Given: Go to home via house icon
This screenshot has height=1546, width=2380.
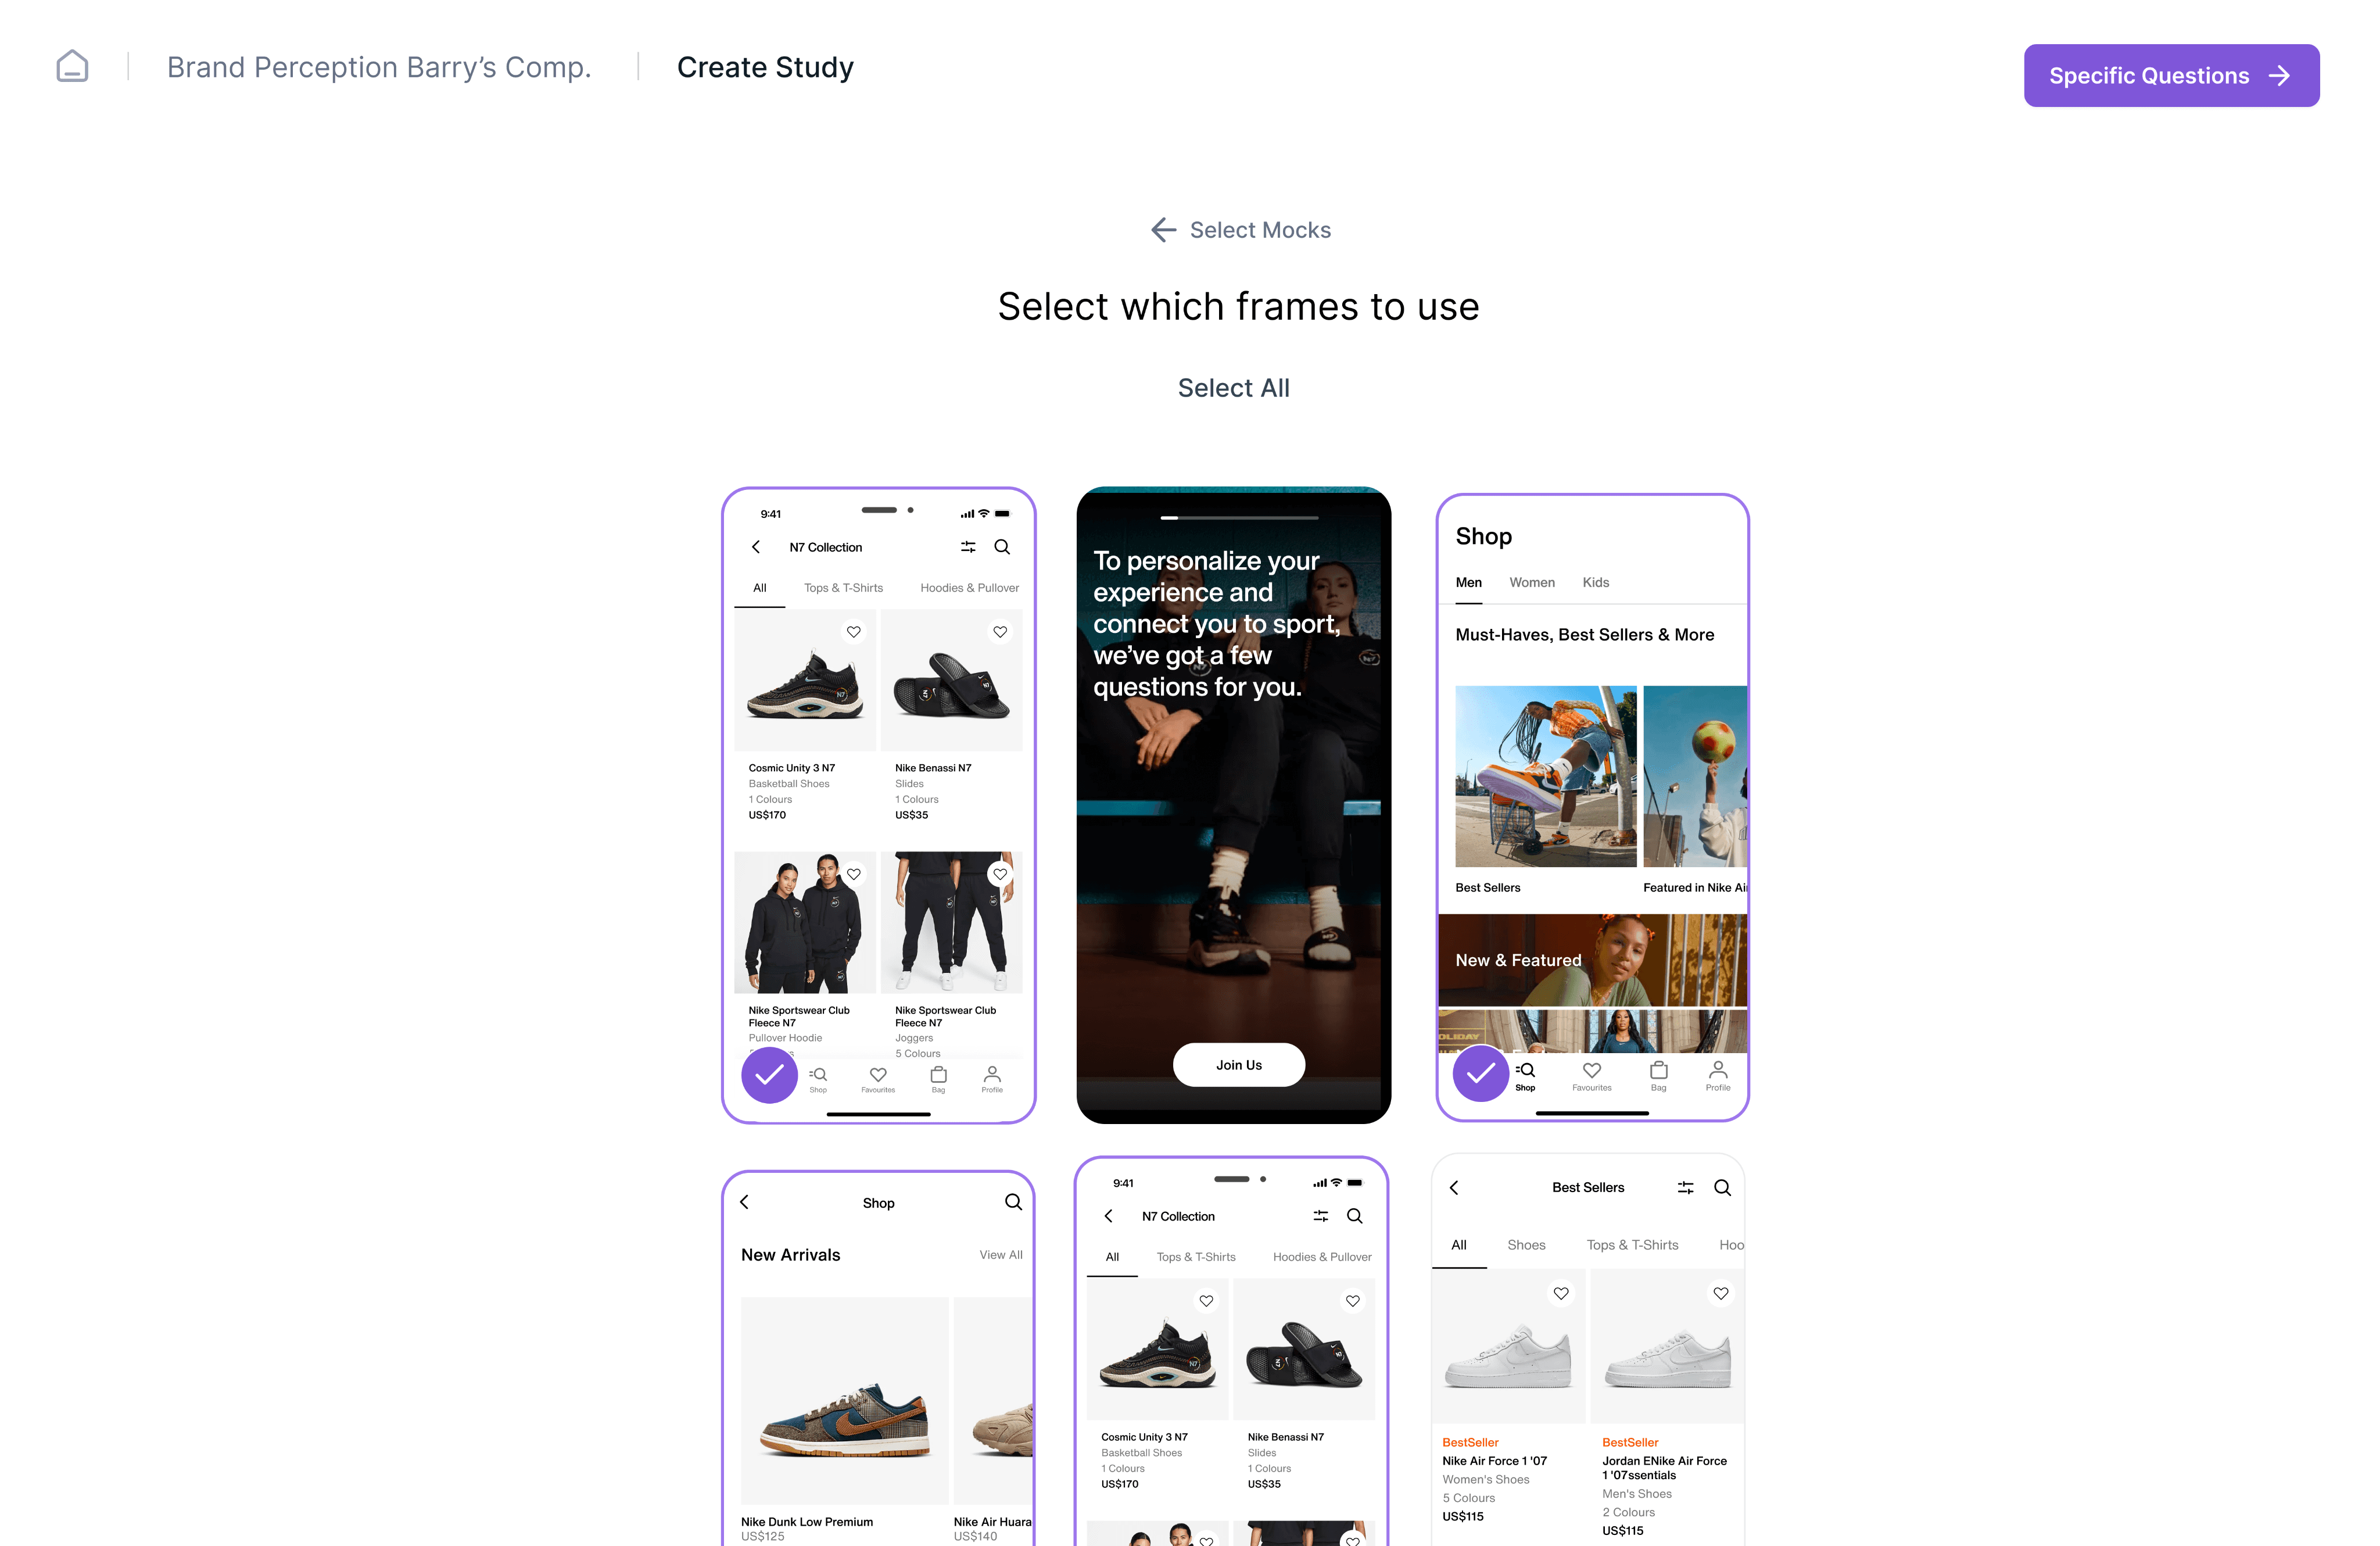Looking at the screenshot, I should [72, 67].
